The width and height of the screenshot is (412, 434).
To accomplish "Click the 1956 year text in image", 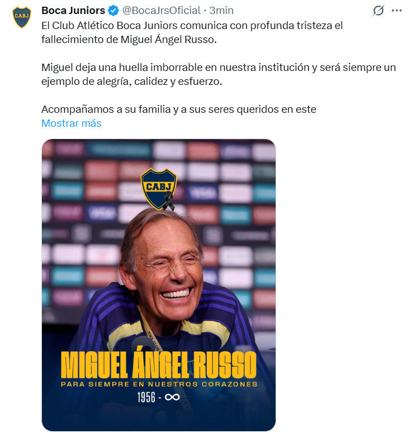I will click(x=146, y=397).
